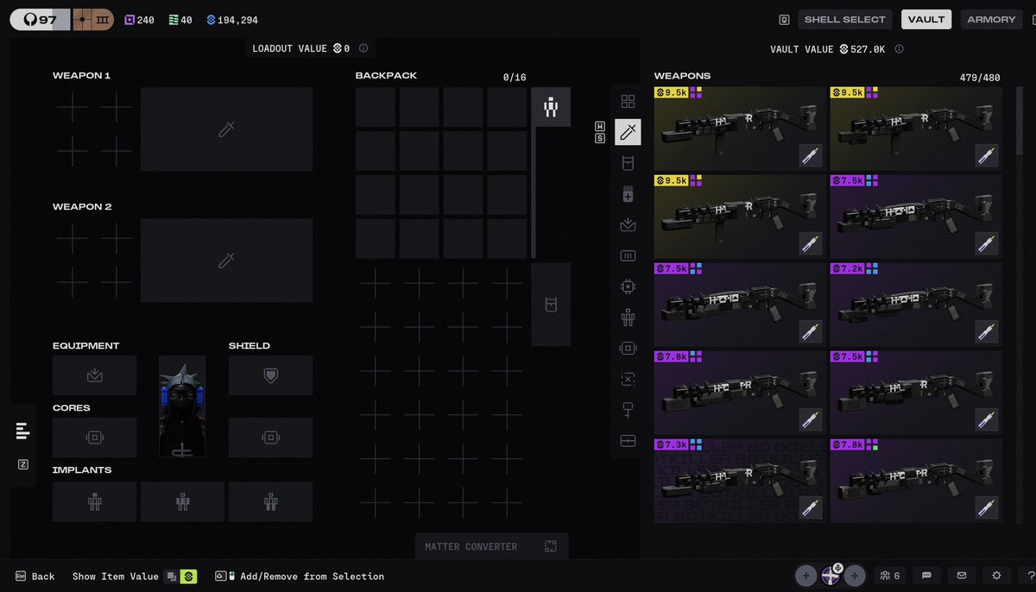Viewport: 1036px width, 592px height.
Task: Open the Vault tab
Action: click(926, 20)
